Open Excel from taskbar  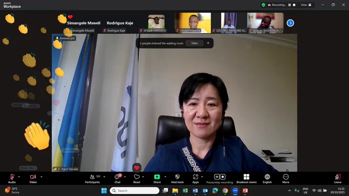pos(185,190)
